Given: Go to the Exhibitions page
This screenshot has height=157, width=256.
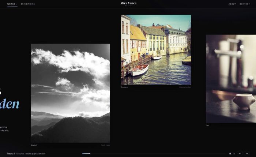Looking at the screenshot, I should click(x=28, y=4).
